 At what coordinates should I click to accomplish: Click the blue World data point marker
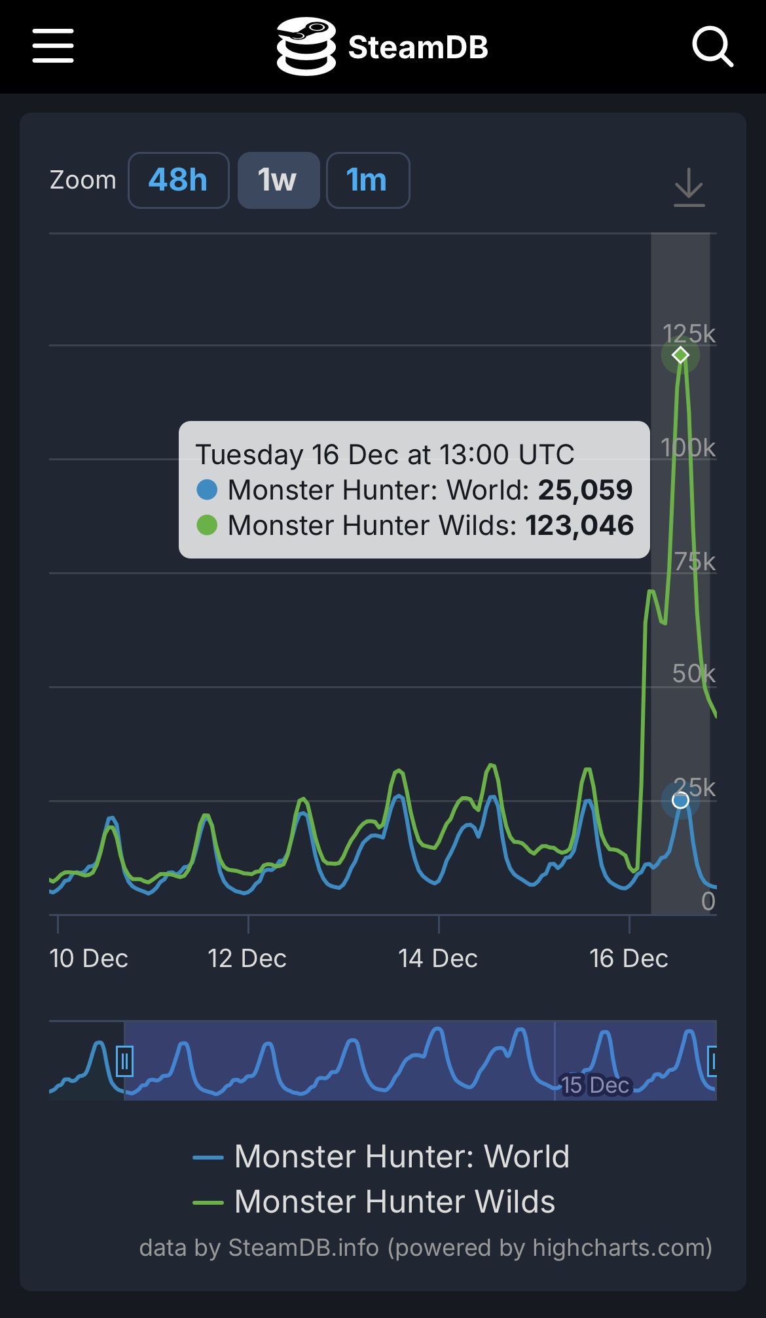[680, 800]
